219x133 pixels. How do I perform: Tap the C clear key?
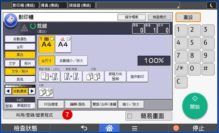[181, 82]
